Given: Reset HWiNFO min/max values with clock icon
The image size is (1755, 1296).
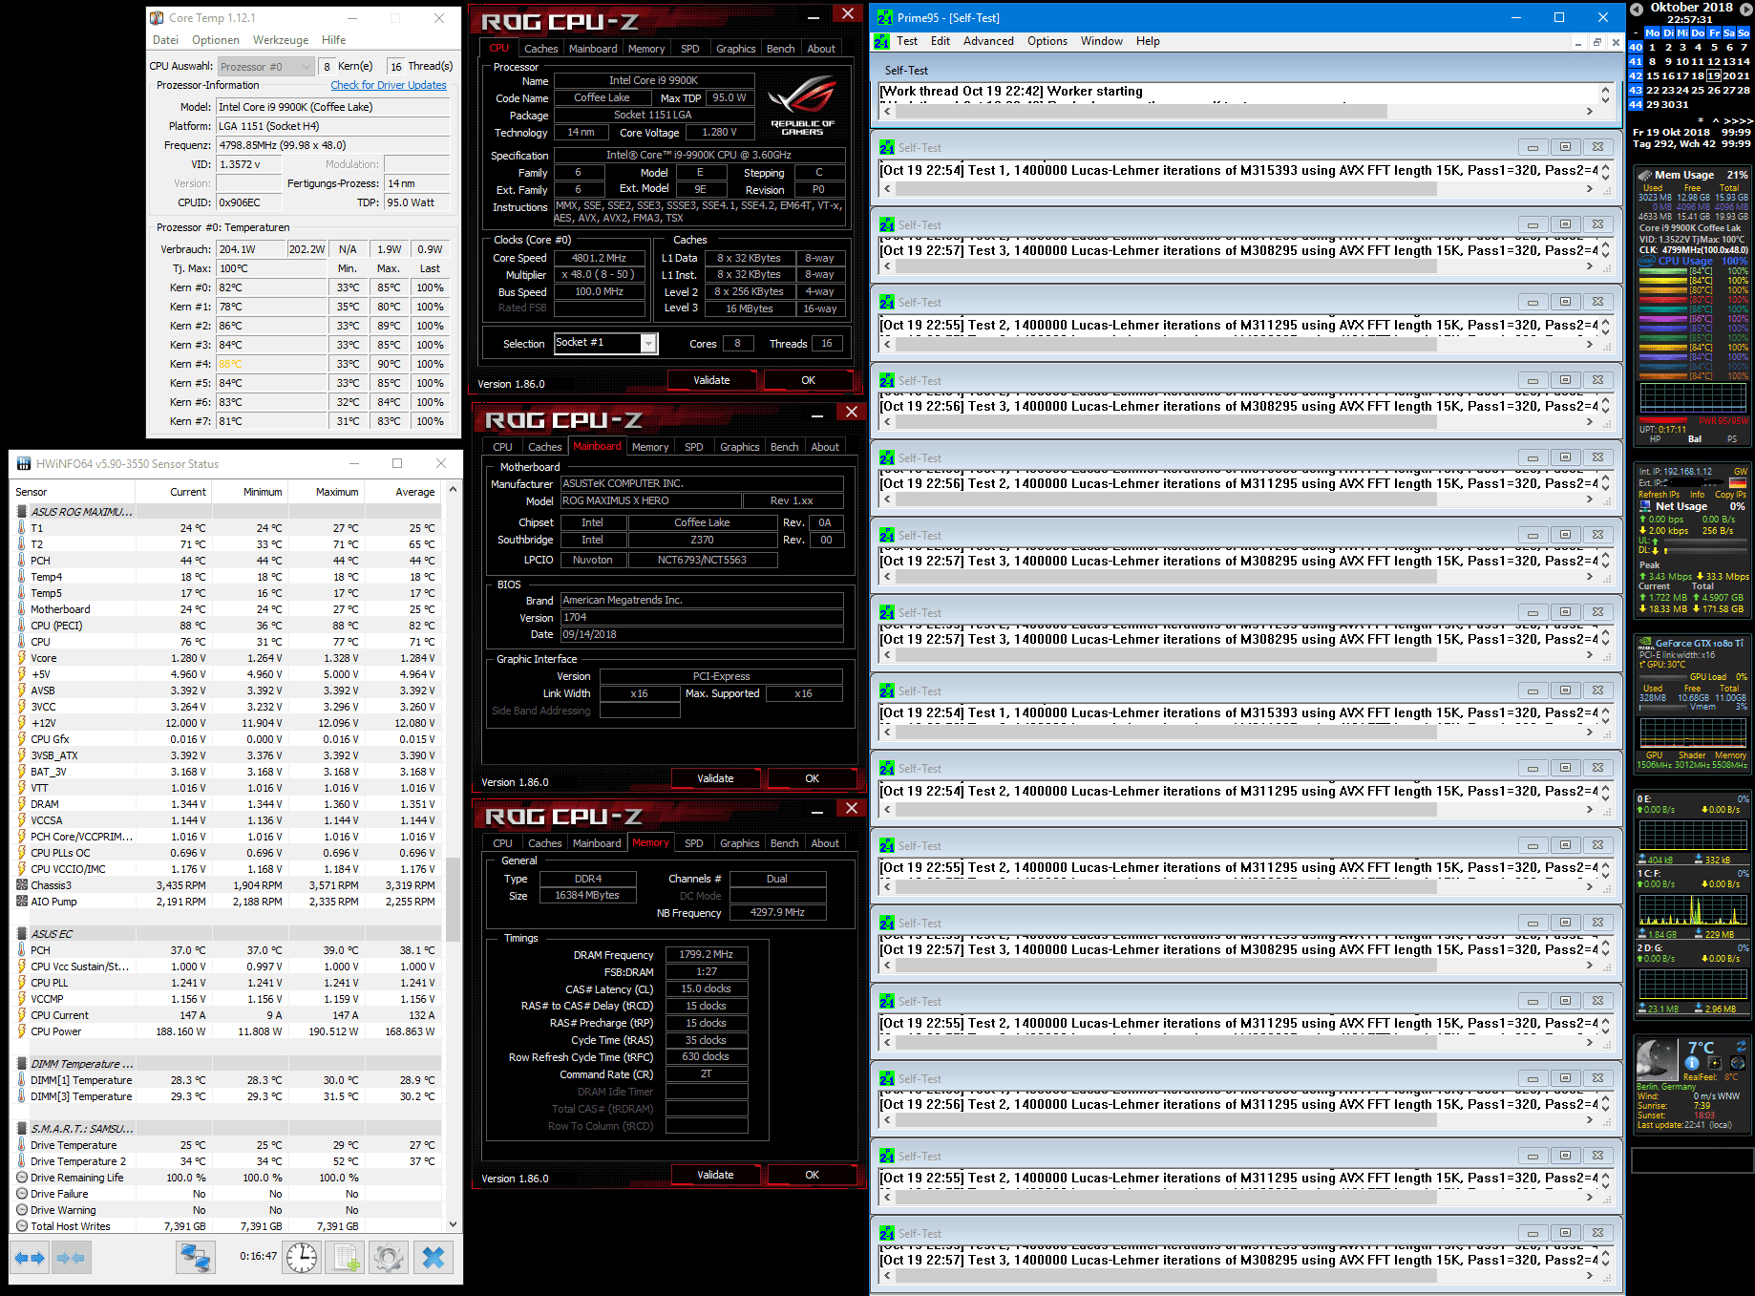Looking at the screenshot, I should pyautogui.click(x=302, y=1258).
